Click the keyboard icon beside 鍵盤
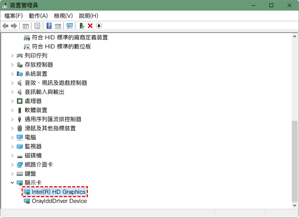This screenshot has height=218, width=299. [x=20, y=174]
